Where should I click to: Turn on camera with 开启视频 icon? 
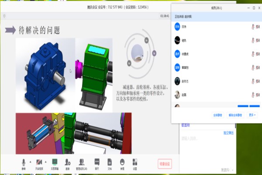pos(39,162)
